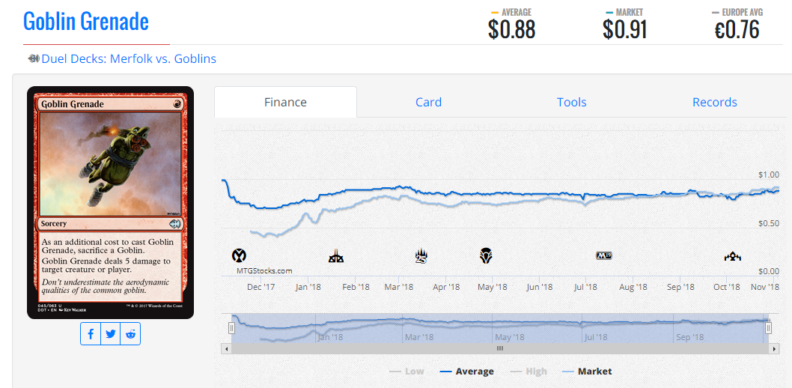Click the Mar '18 main axis label
792x388 pixels.
(x=398, y=286)
